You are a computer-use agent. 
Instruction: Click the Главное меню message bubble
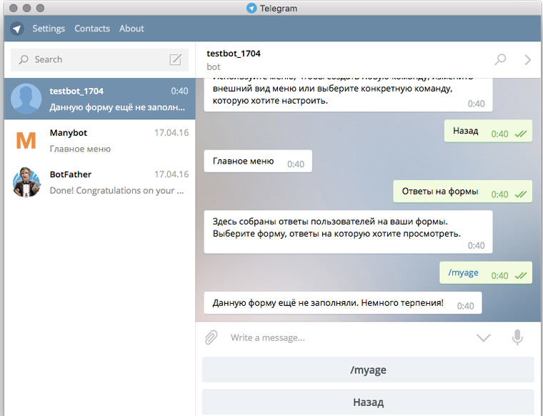(x=258, y=161)
